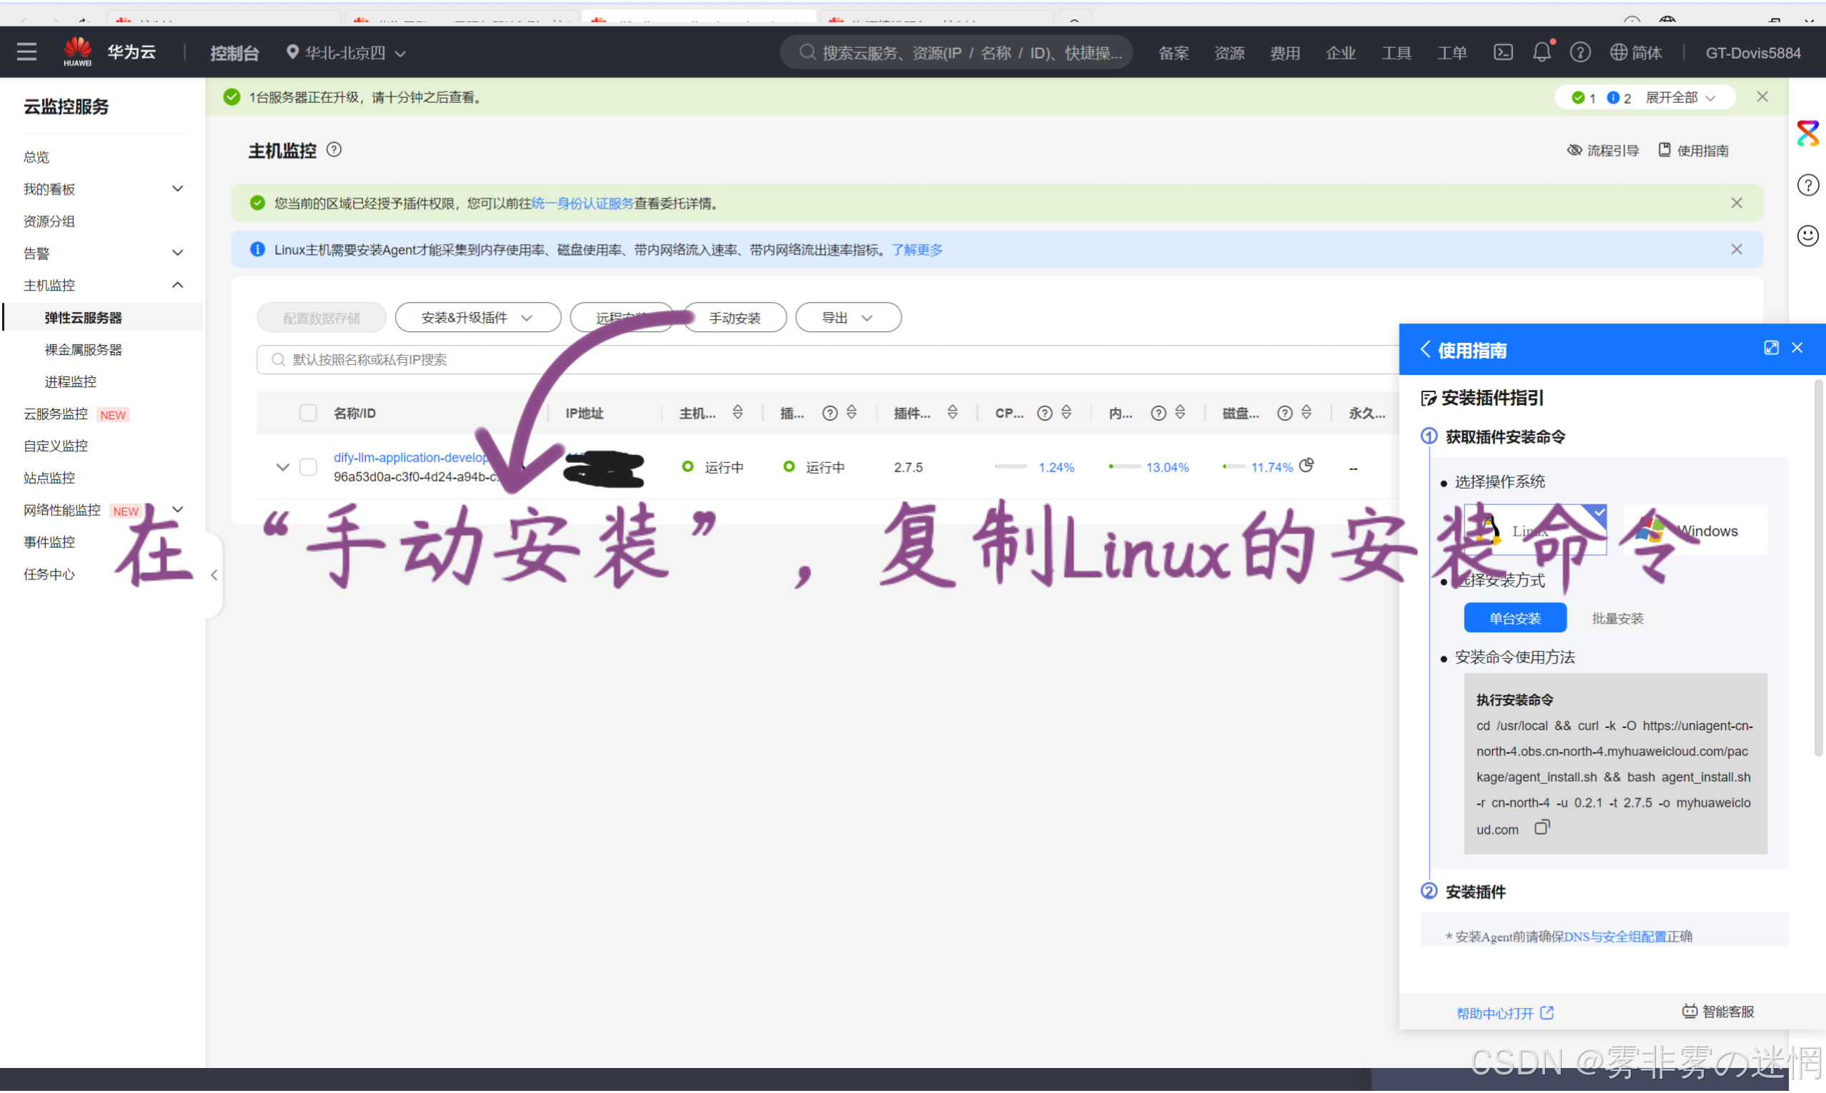Check the select-all checkbox in table header
Screen dimensions: 1826x1093
tap(308, 413)
